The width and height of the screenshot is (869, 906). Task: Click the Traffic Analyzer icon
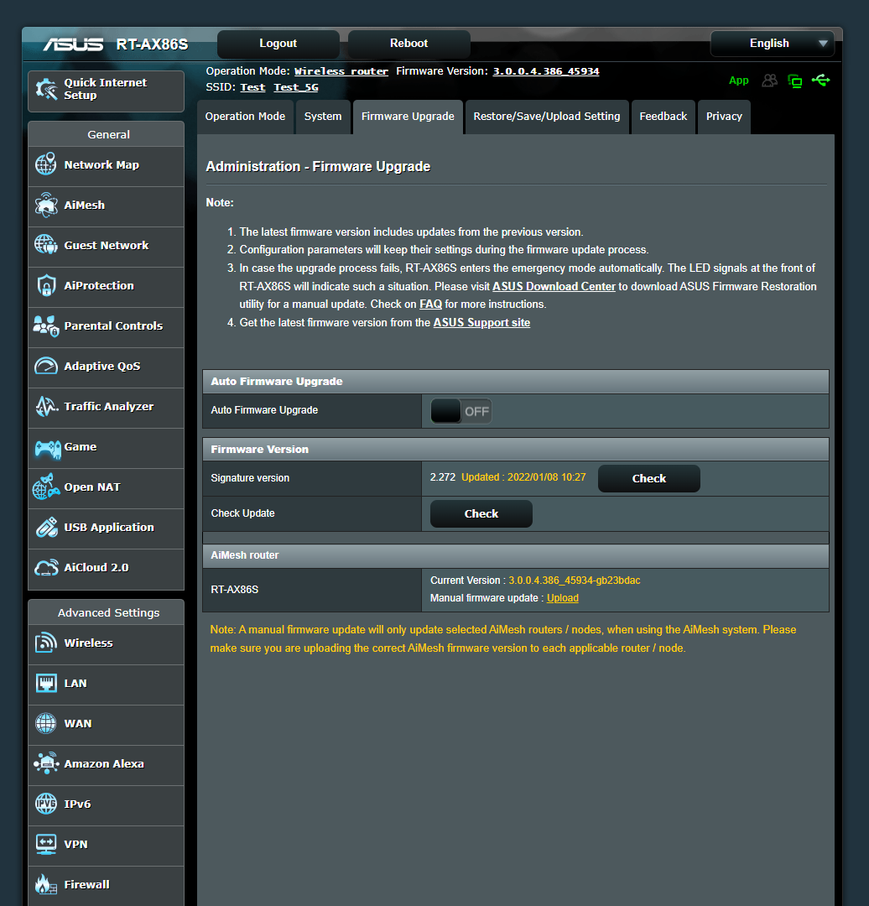pos(45,406)
